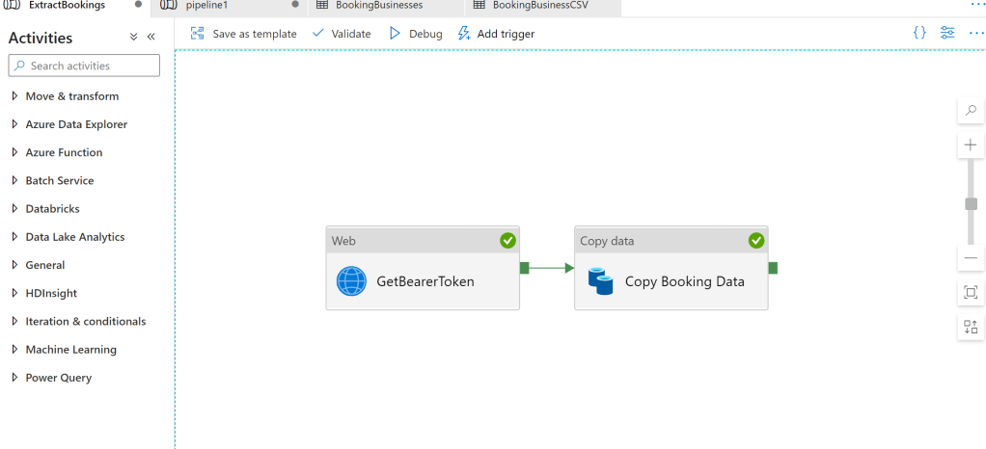Switch to the pipeline1 tab
This screenshot has height=449, width=986.
(231, 6)
